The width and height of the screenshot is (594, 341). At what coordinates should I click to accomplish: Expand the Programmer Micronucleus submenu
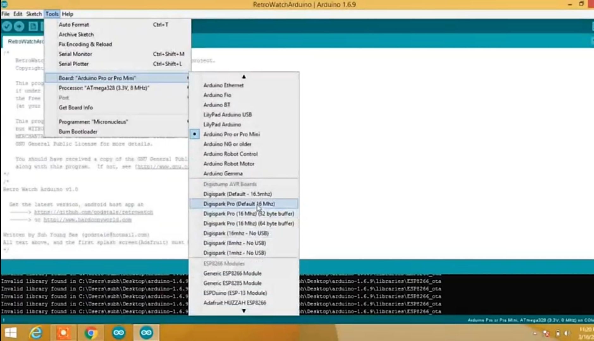click(93, 121)
